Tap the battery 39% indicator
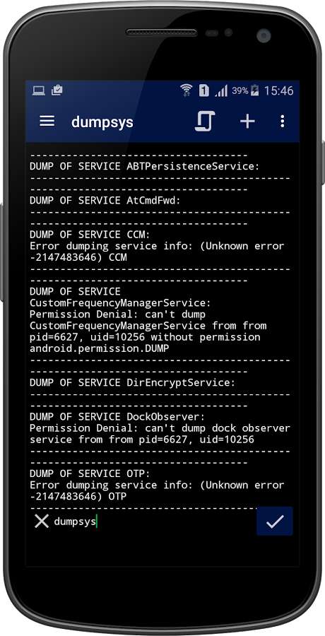325x636 pixels. click(x=245, y=90)
